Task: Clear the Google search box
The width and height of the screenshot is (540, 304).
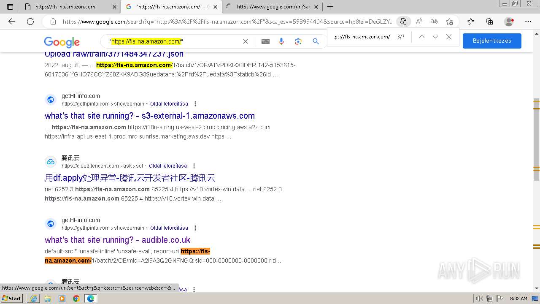Action: point(246,41)
